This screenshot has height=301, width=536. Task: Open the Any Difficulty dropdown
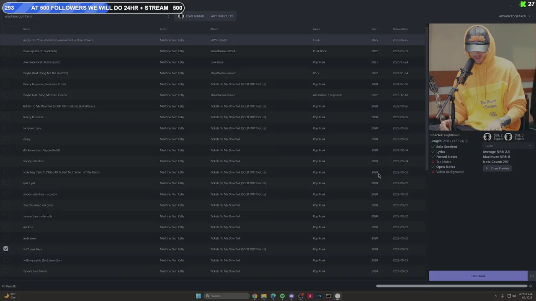click(x=222, y=16)
